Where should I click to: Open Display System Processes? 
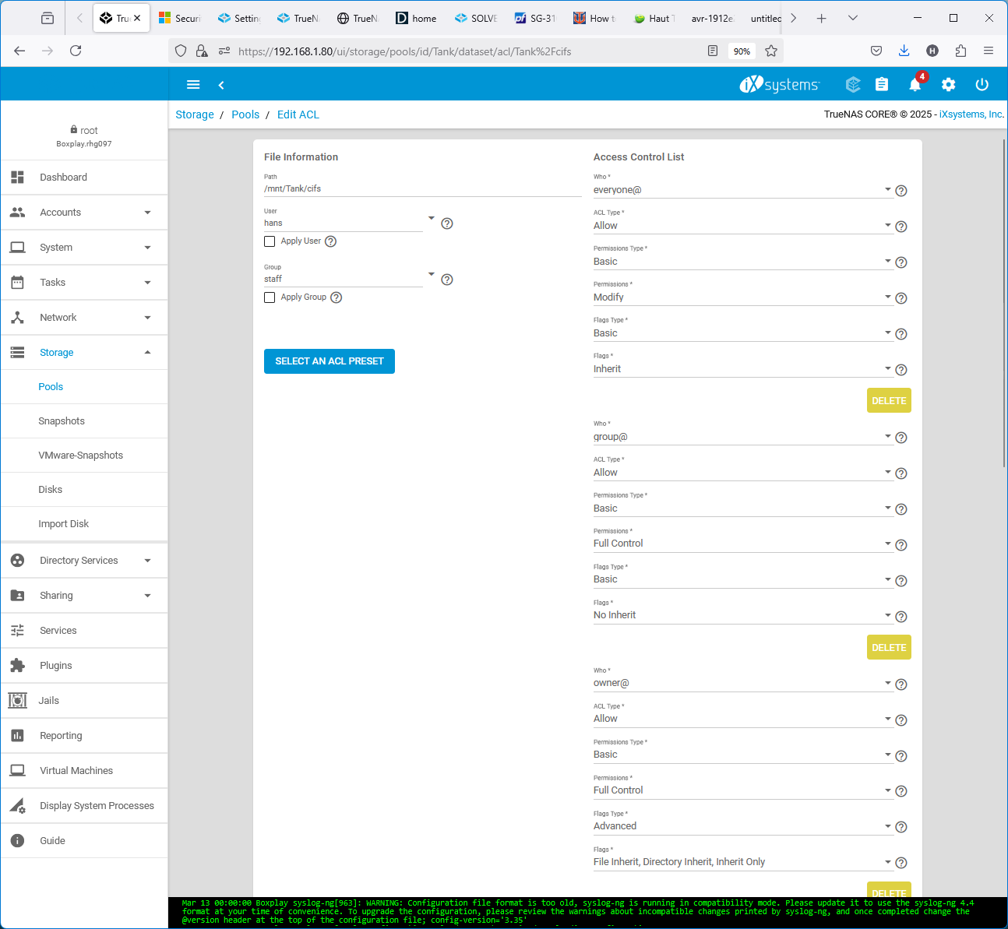[84, 806]
